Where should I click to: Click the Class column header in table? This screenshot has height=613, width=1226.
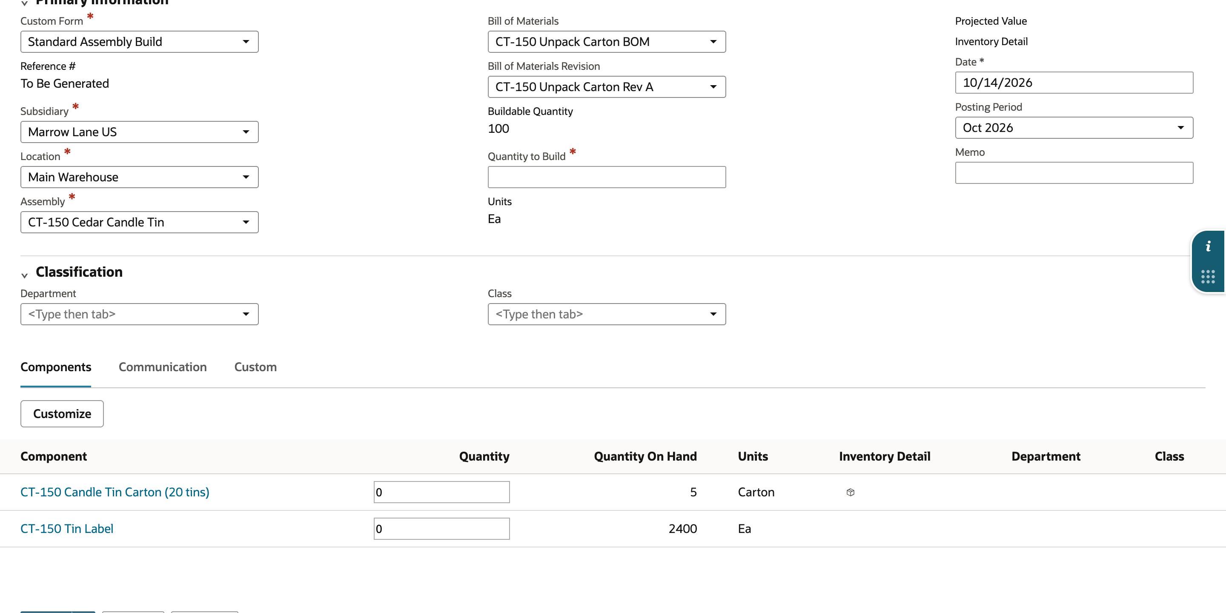click(x=1169, y=456)
